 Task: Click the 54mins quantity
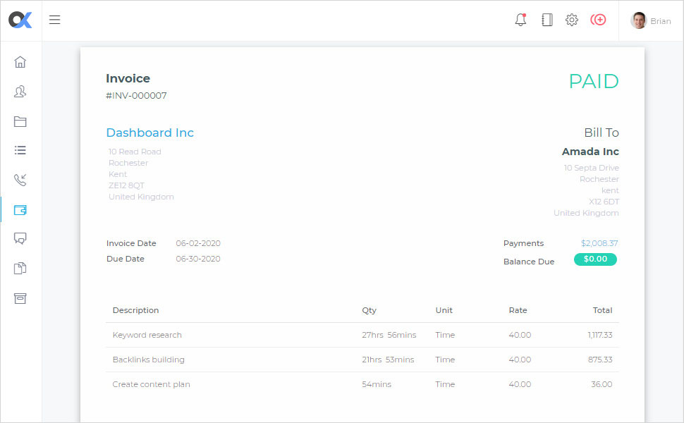click(377, 384)
